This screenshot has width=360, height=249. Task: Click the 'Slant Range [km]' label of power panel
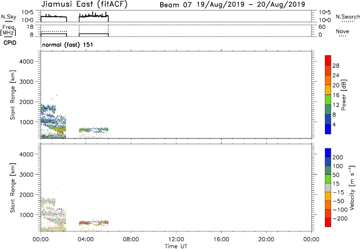[x=13, y=95]
